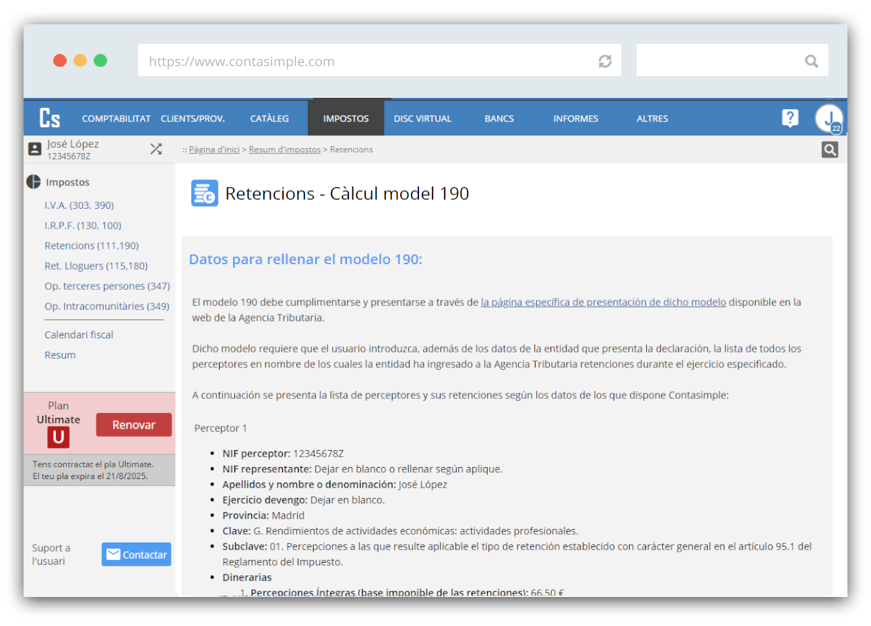This screenshot has height=626, width=871.
Task: Click the Contasimple Cs logo
Action: (50, 118)
